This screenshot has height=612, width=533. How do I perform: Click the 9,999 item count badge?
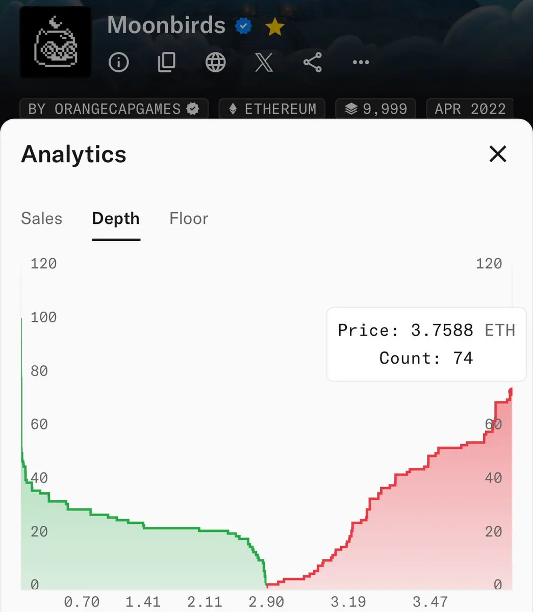[376, 109]
